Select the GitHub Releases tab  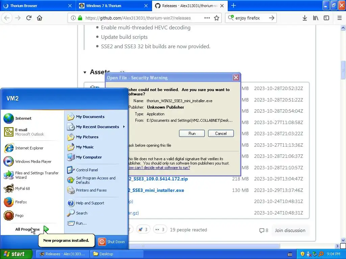[190, 6]
